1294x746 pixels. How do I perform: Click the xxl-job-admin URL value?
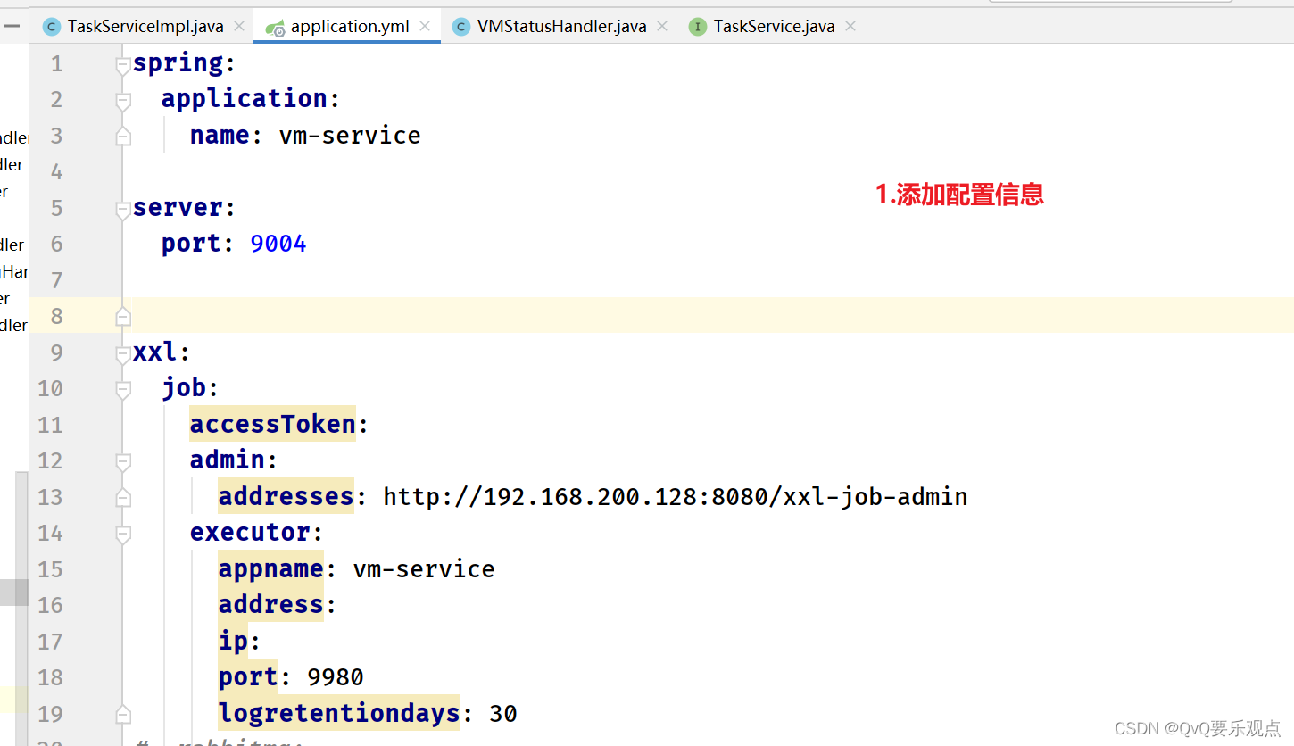pyautogui.click(x=676, y=497)
